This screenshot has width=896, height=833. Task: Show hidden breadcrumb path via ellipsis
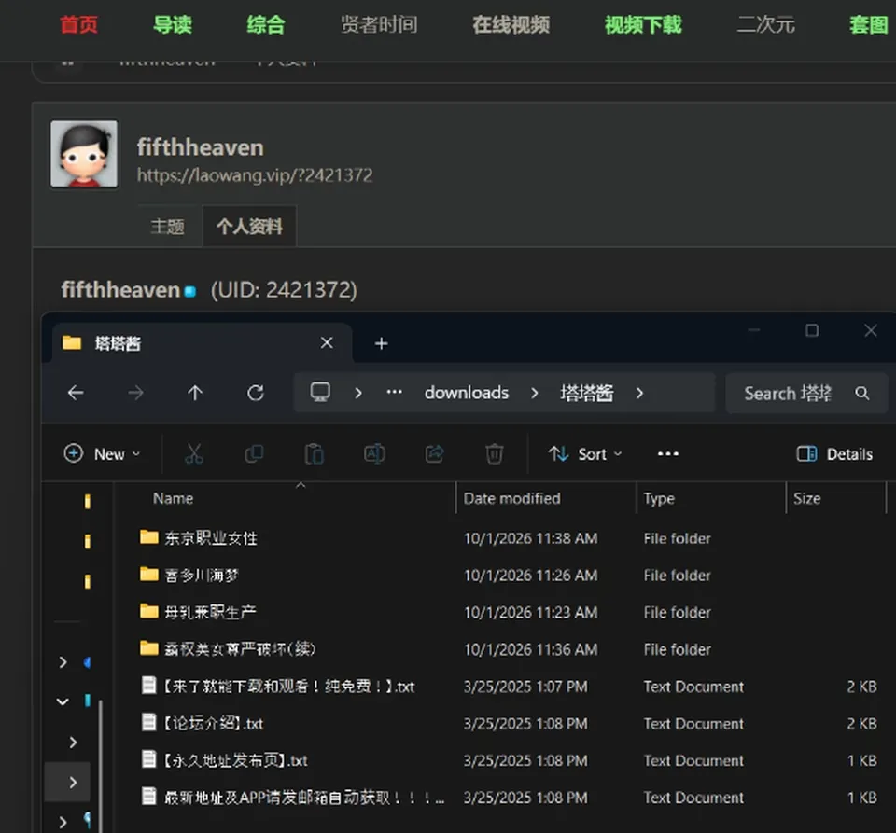394,392
